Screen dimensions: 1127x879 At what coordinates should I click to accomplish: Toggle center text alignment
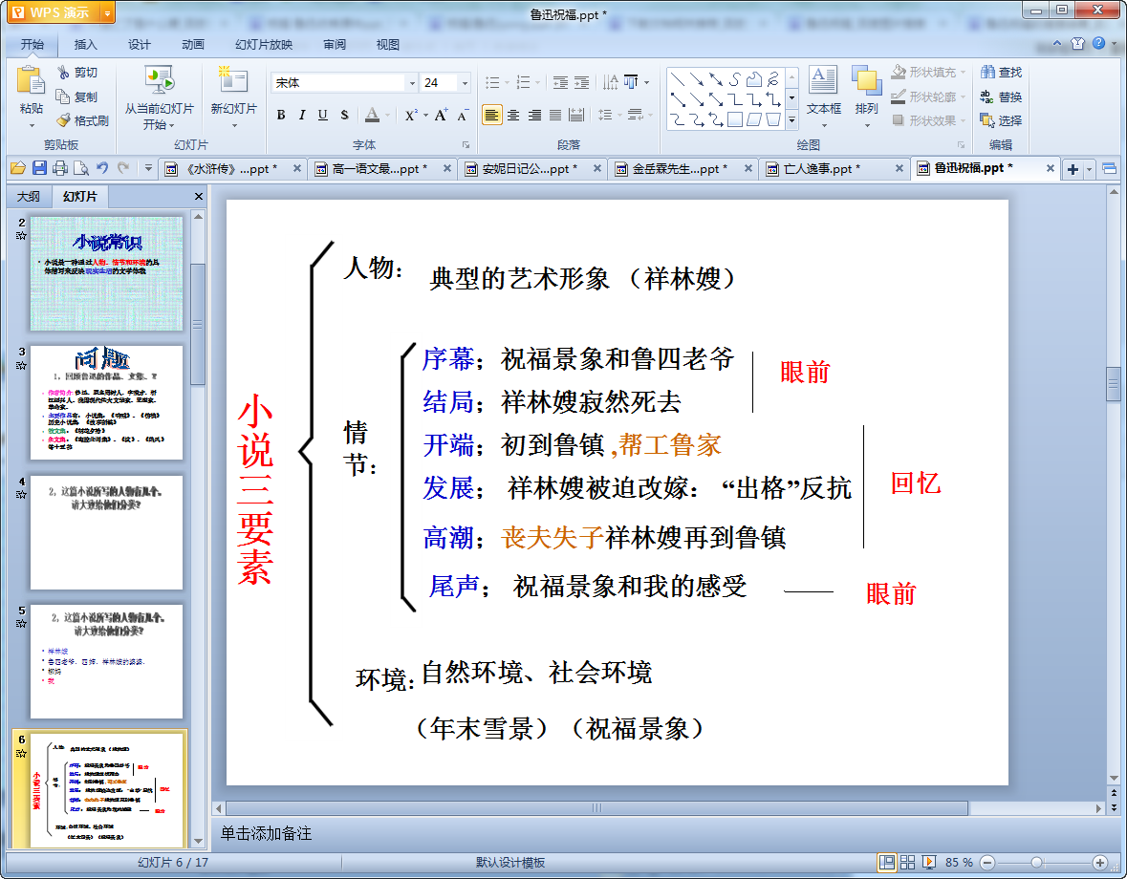[513, 115]
